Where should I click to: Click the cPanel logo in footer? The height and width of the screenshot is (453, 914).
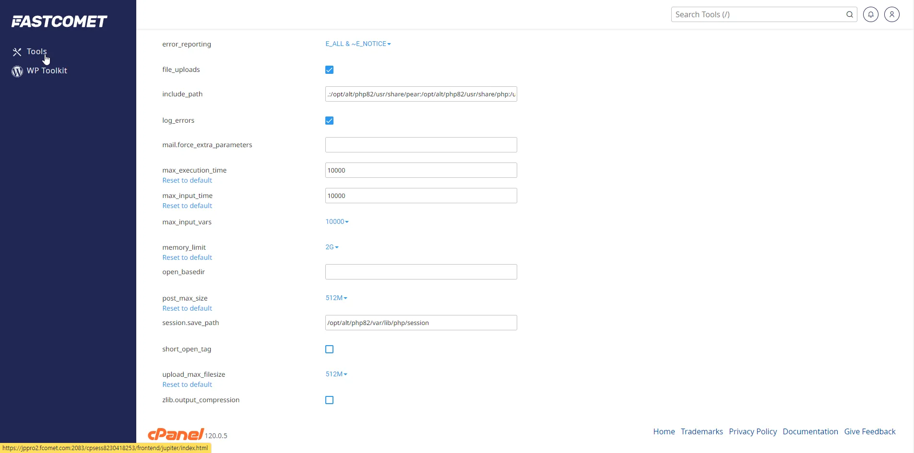(176, 434)
